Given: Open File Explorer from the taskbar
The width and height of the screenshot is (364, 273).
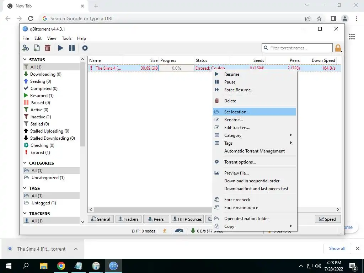Looking at the screenshot, I should coord(43,266).
